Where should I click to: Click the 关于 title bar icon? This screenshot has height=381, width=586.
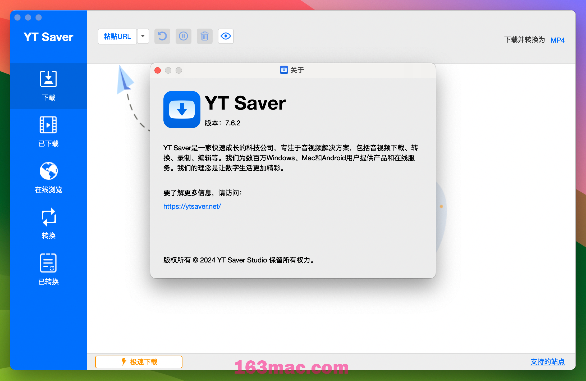[x=284, y=70]
